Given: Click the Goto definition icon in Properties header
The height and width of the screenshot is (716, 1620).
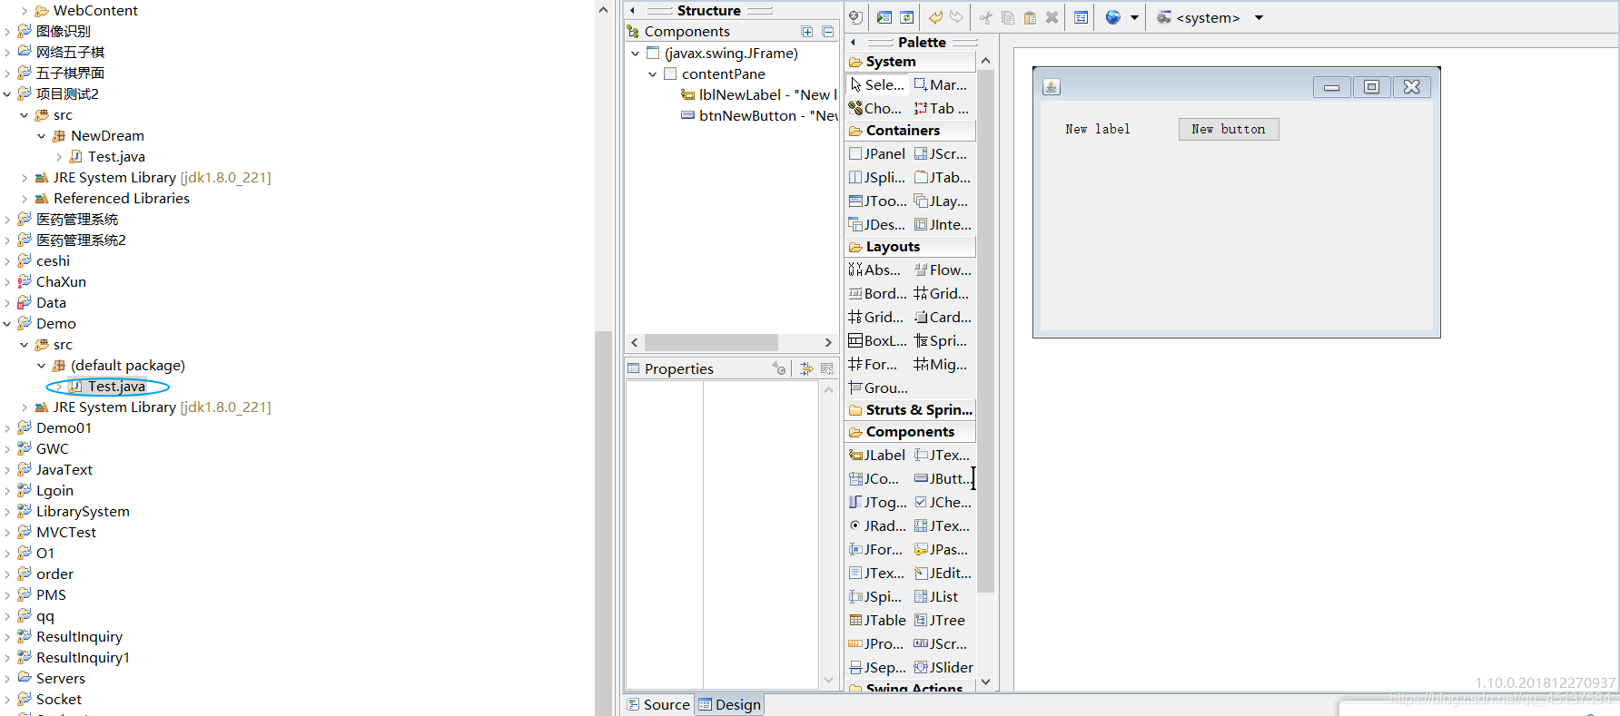Looking at the screenshot, I should click(779, 368).
